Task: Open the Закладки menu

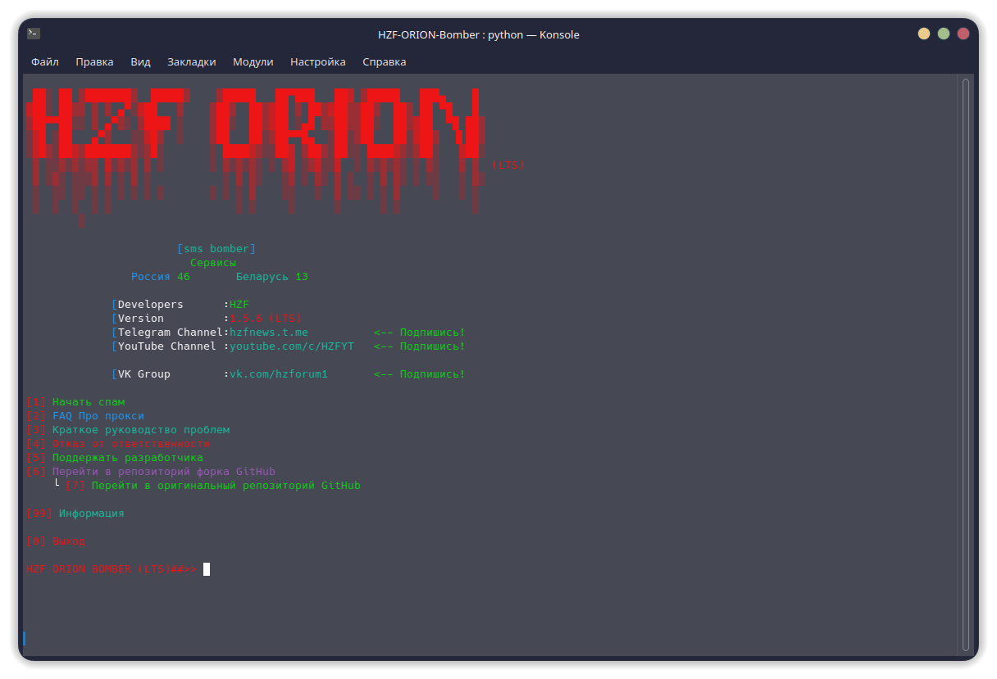Action: click(x=191, y=61)
